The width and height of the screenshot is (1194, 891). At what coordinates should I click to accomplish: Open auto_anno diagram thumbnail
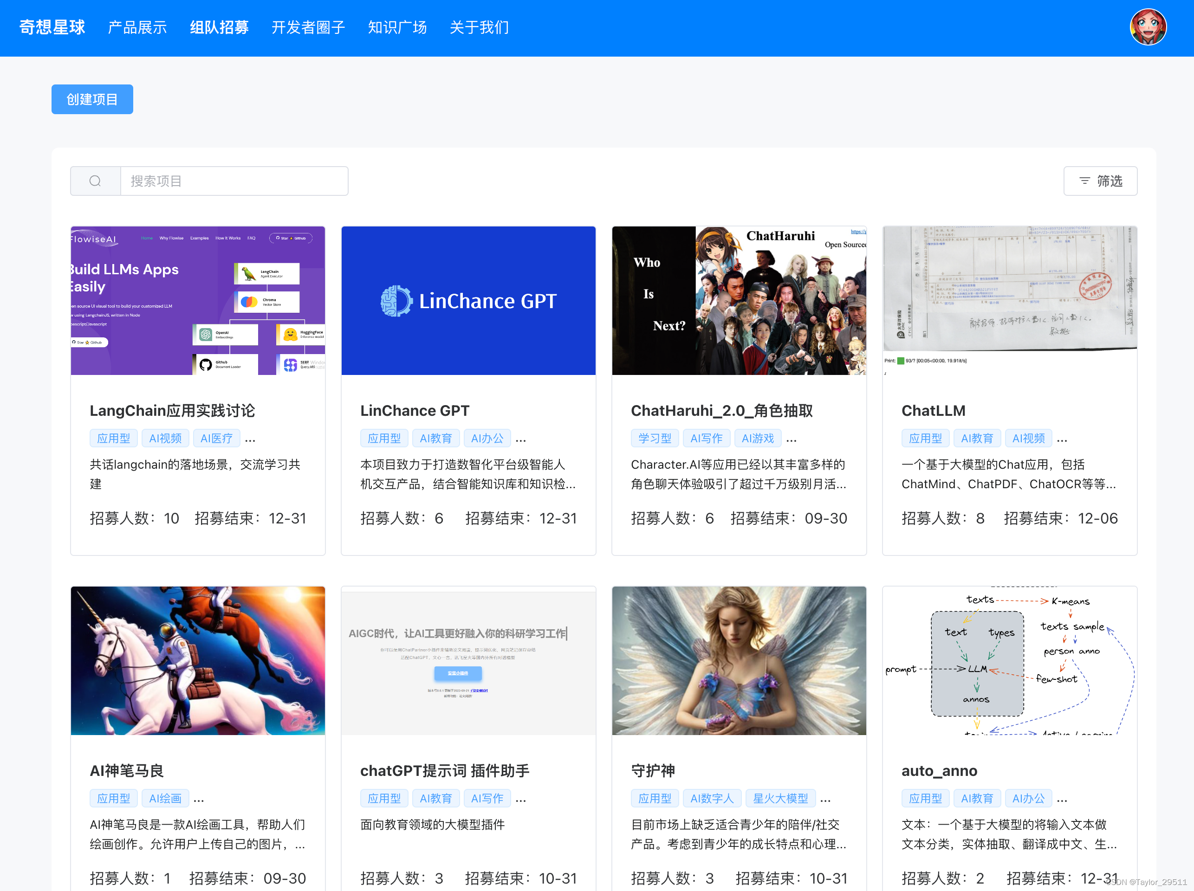tap(1009, 660)
